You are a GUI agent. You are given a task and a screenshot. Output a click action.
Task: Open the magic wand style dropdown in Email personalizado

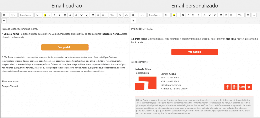point(142,15)
